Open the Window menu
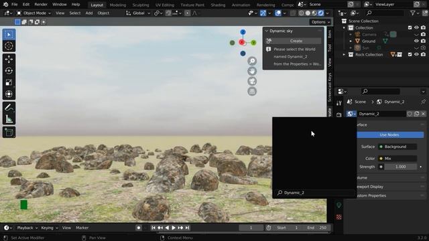Image resolution: width=429 pixels, height=241 pixels. pyautogui.click(x=60, y=5)
